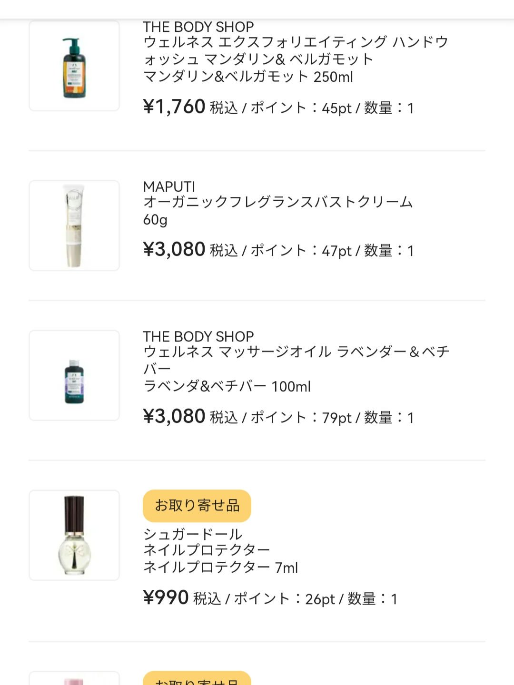Select the マンダリン&ベルガモット 250ml variant text
The width and height of the screenshot is (514, 685).
pyautogui.click(x=248, y=77)
